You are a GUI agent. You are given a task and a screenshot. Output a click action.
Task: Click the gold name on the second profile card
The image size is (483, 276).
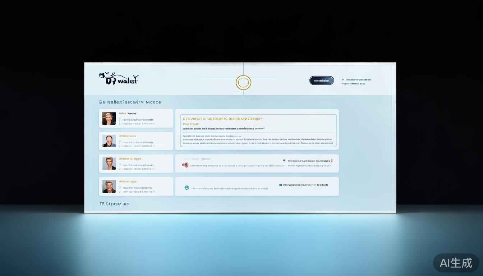[128, 136]
